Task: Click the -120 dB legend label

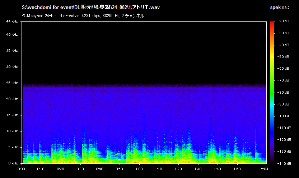Action: point(284,140)
